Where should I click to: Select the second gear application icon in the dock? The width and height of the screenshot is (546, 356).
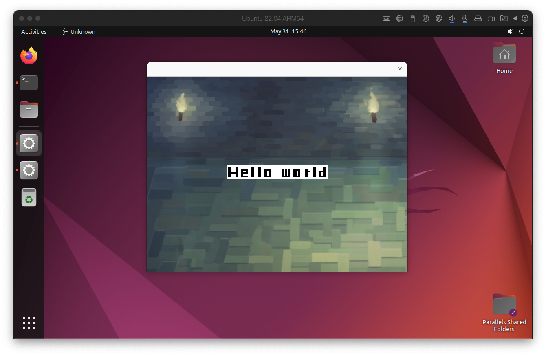click(x=29, y=170)
